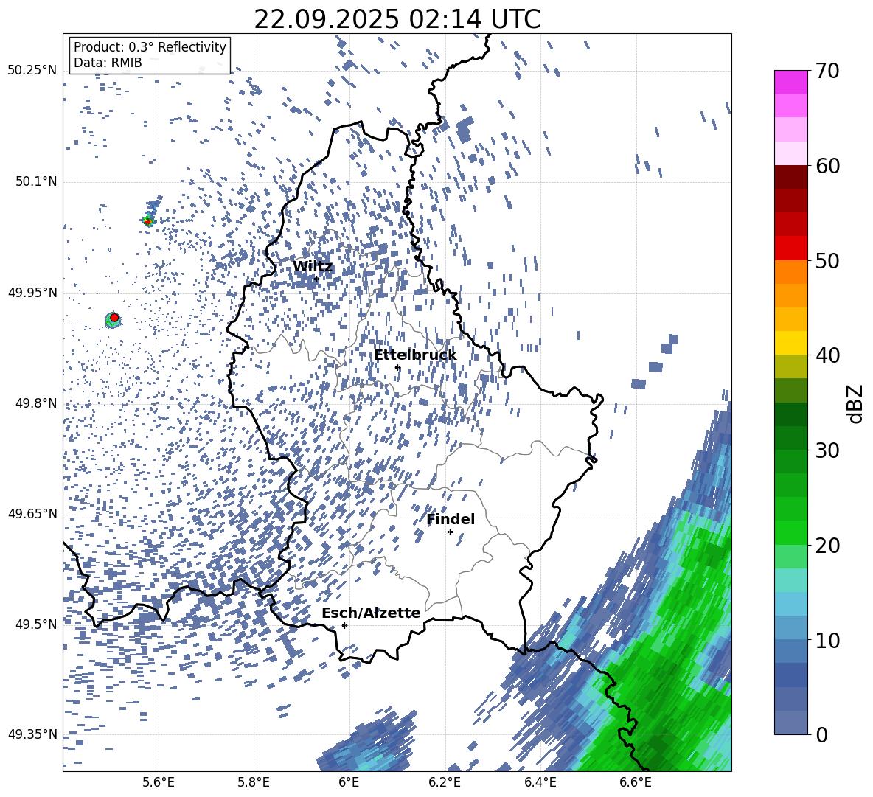
Task: Click the 49.95°N latitude label
Action: [x=32, y=293]
